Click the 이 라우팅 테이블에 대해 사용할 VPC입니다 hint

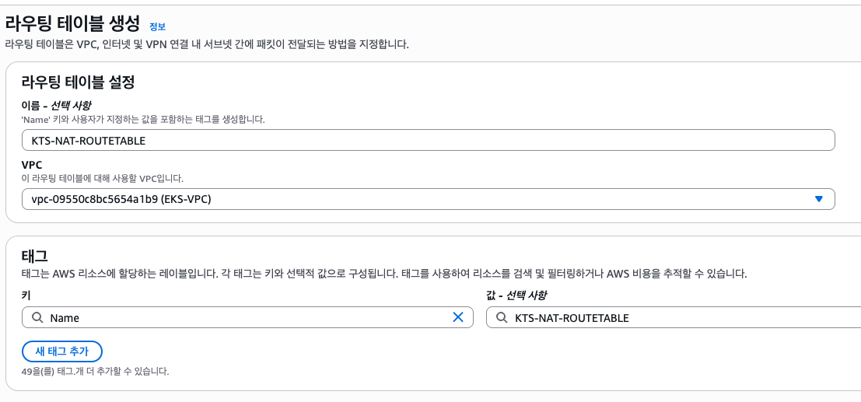point(102,179)
